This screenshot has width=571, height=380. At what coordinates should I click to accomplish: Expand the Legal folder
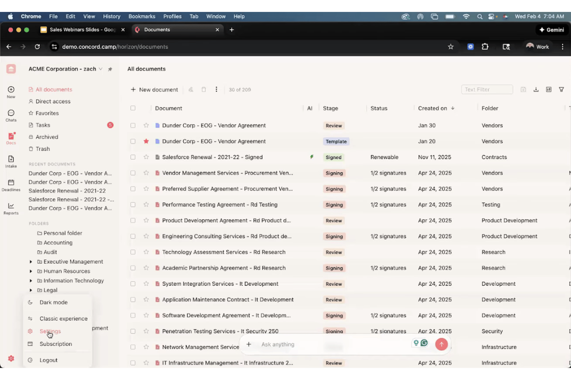(31, 290)
